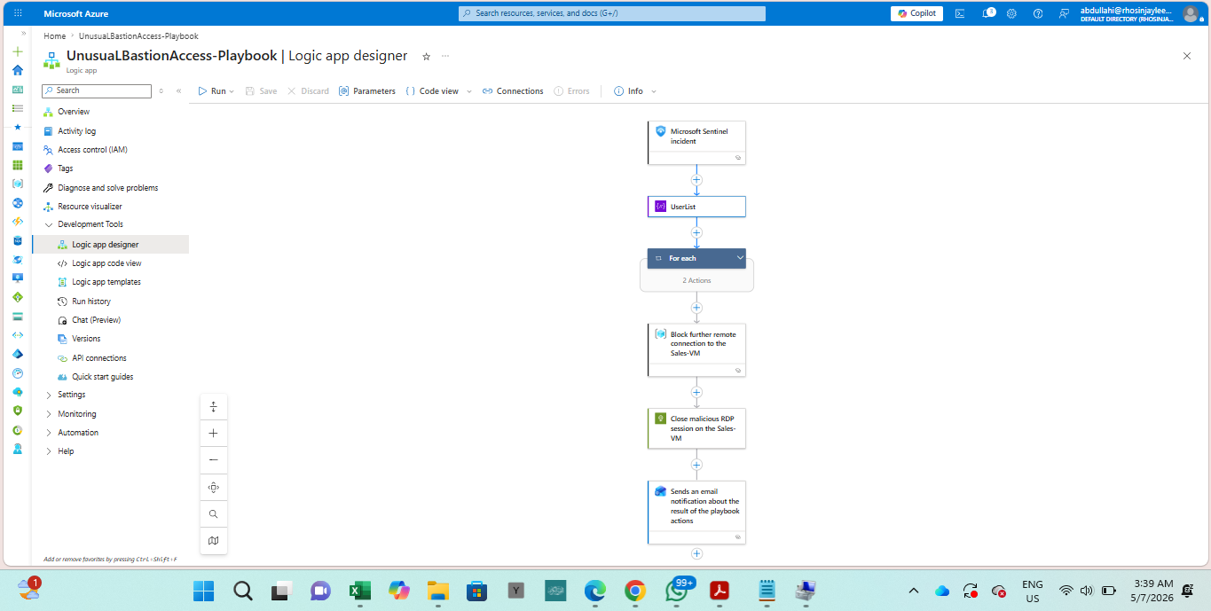Click Parameters in designer toolbar

point(367,91)
